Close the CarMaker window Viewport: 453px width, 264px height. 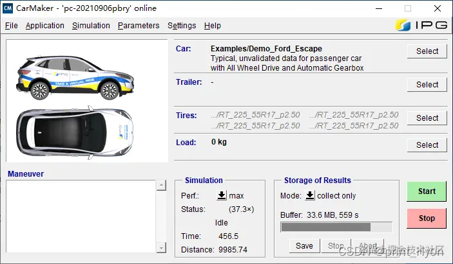coord(438,8)
